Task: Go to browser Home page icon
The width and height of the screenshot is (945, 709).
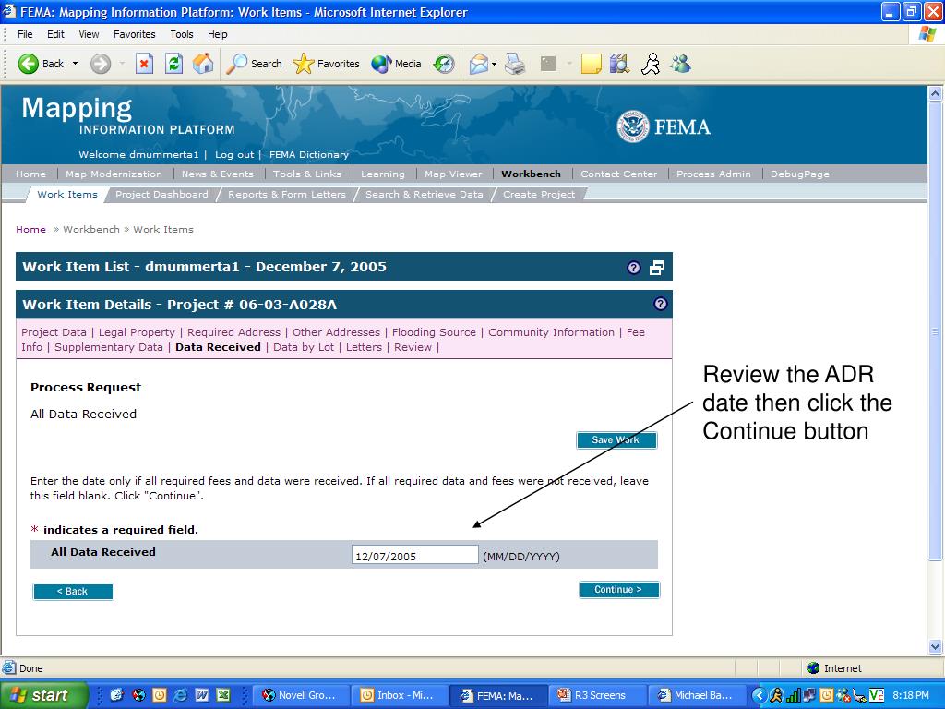Action: [203, 64]
